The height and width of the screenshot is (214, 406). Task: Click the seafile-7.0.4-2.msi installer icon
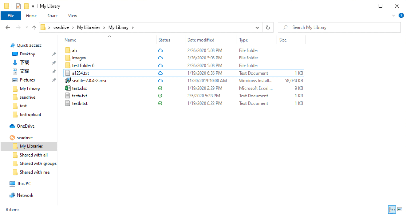click(x=67, y=80)
